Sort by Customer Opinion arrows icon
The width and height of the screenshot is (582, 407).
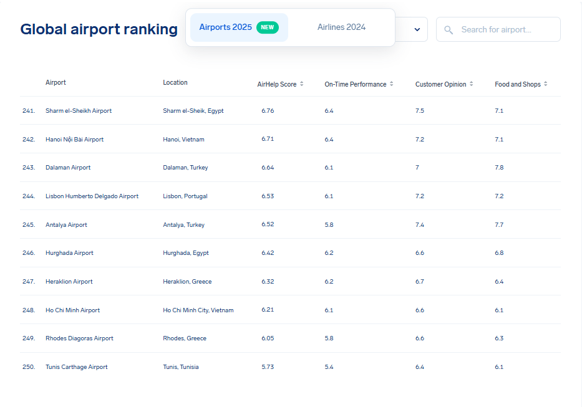point(472,84)
